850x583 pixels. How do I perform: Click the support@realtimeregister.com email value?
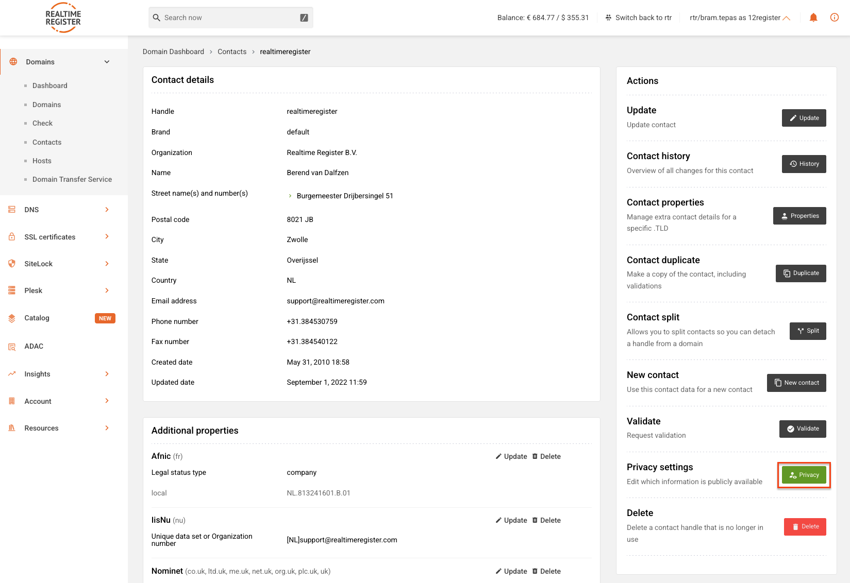336,301
